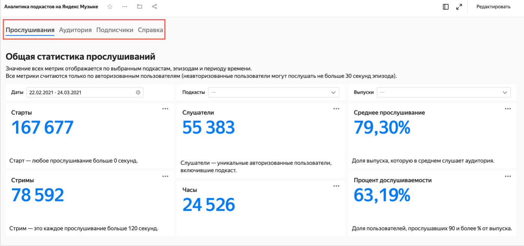Image resolution: width=524 pixels, height=246 pixels.
Task: Clear the date range with the X icon
Action: tap(138, 92)
